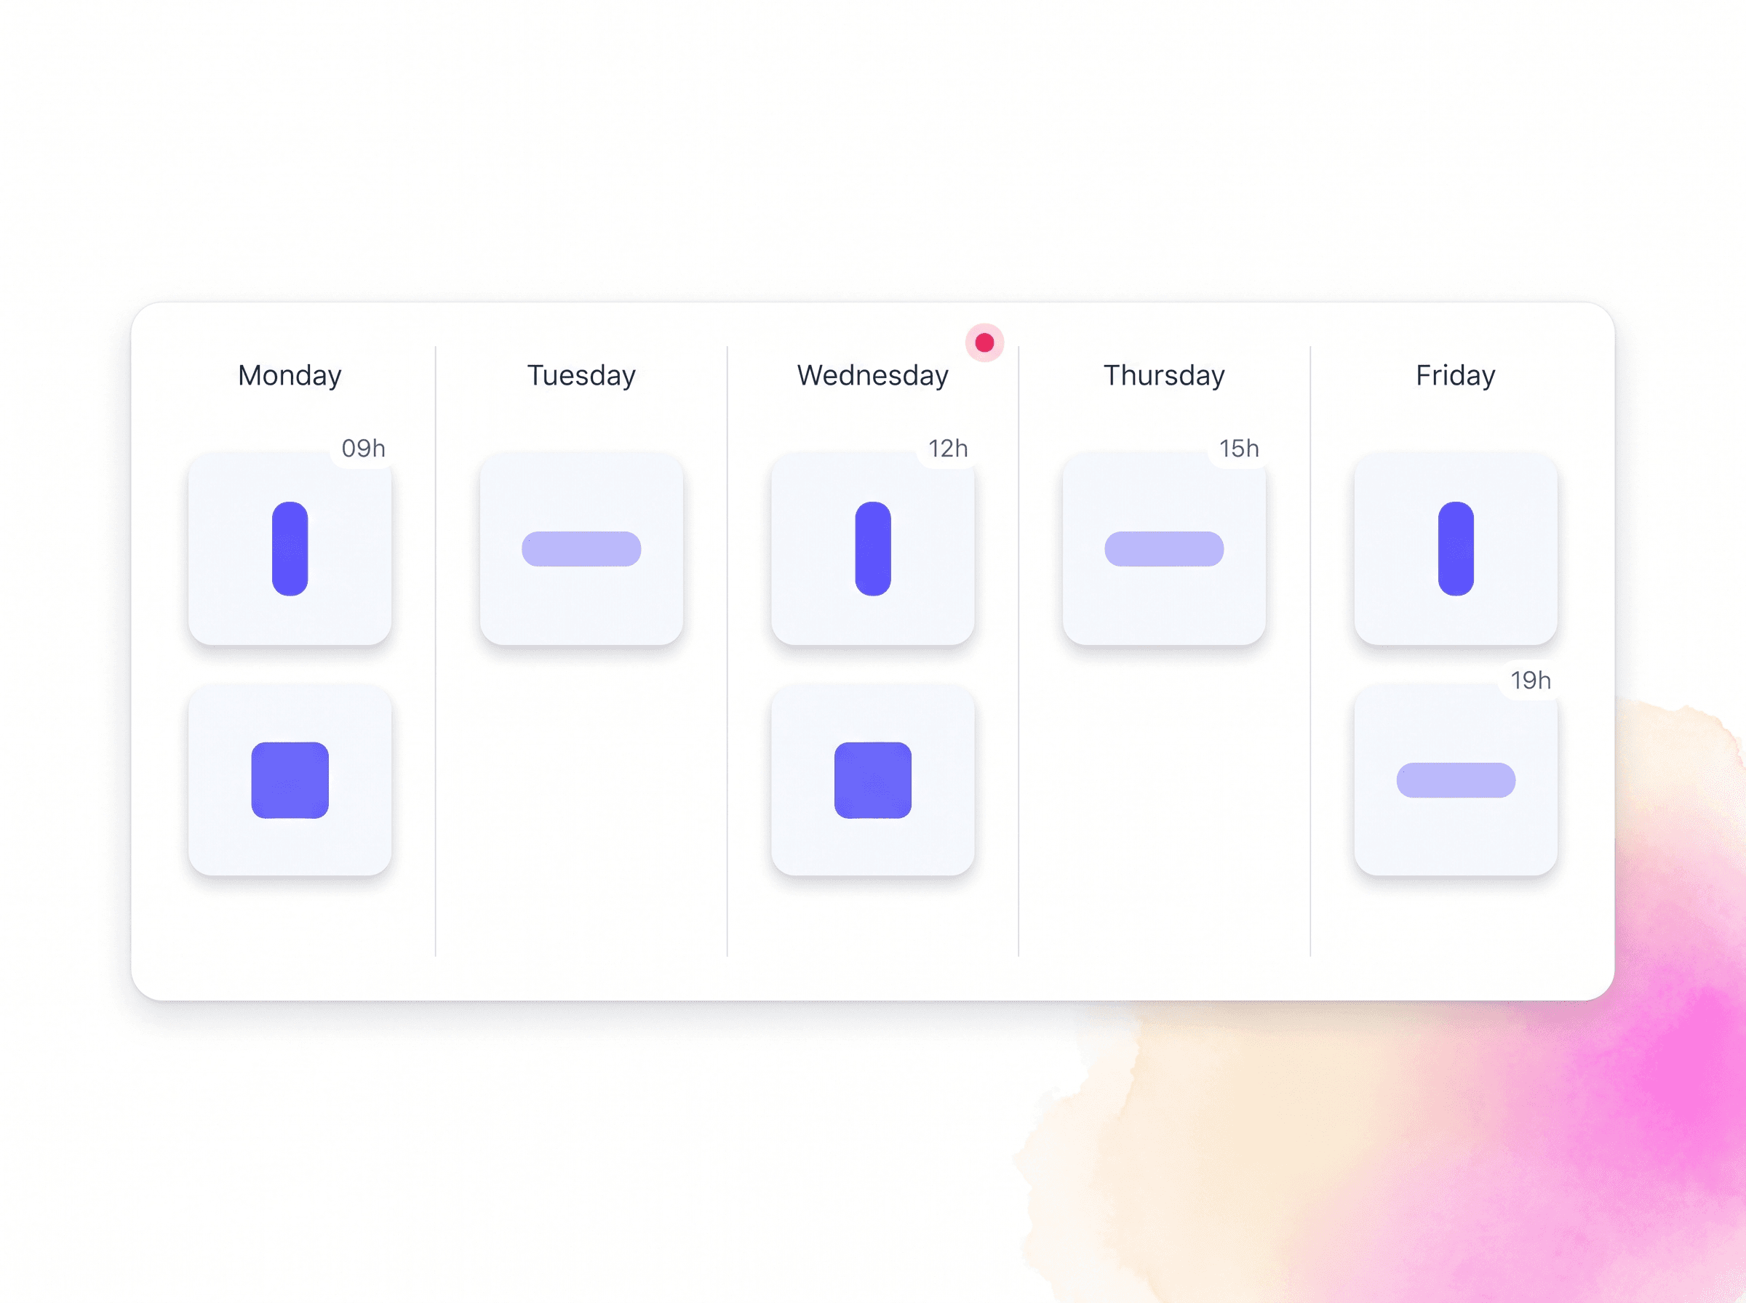Open Tuesday's card with the horizontal pill
1746x1303 pixels.
581,549
